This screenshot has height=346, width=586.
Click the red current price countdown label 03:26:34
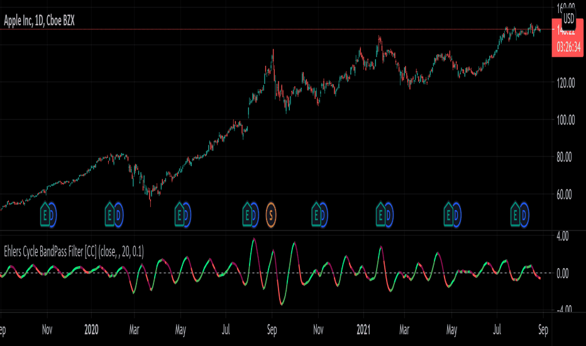(x=568, y=47)
